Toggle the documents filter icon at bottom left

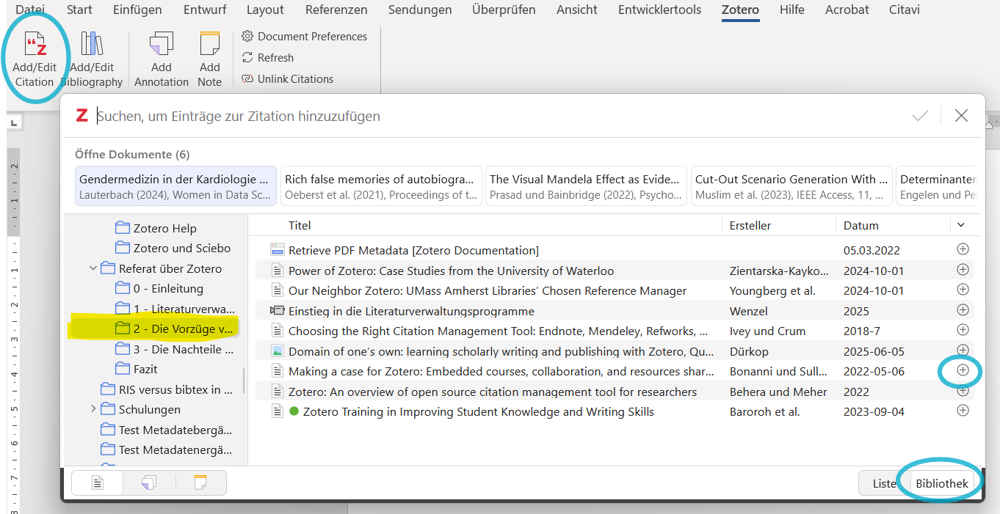tap(97, 482)
